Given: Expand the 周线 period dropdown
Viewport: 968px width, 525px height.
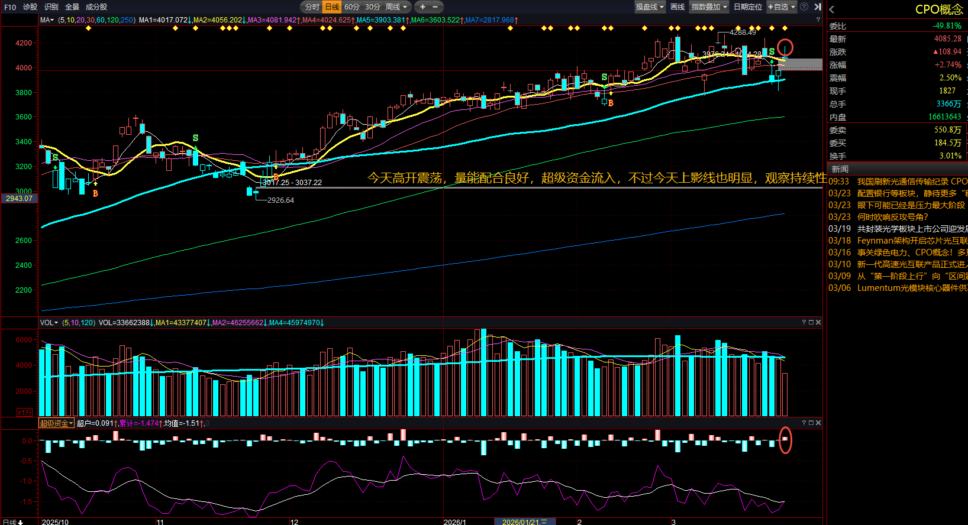Looking at the screenshot, I should point(396,7).
